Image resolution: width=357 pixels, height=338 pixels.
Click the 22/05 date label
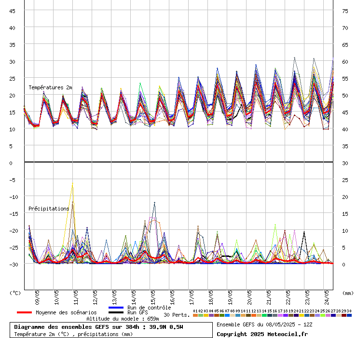[x=288, y=297]
